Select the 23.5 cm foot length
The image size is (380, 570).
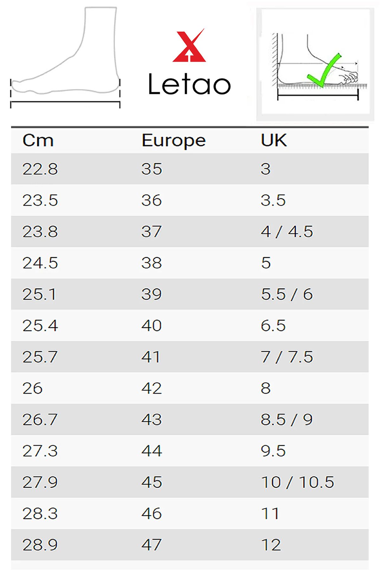40,200
